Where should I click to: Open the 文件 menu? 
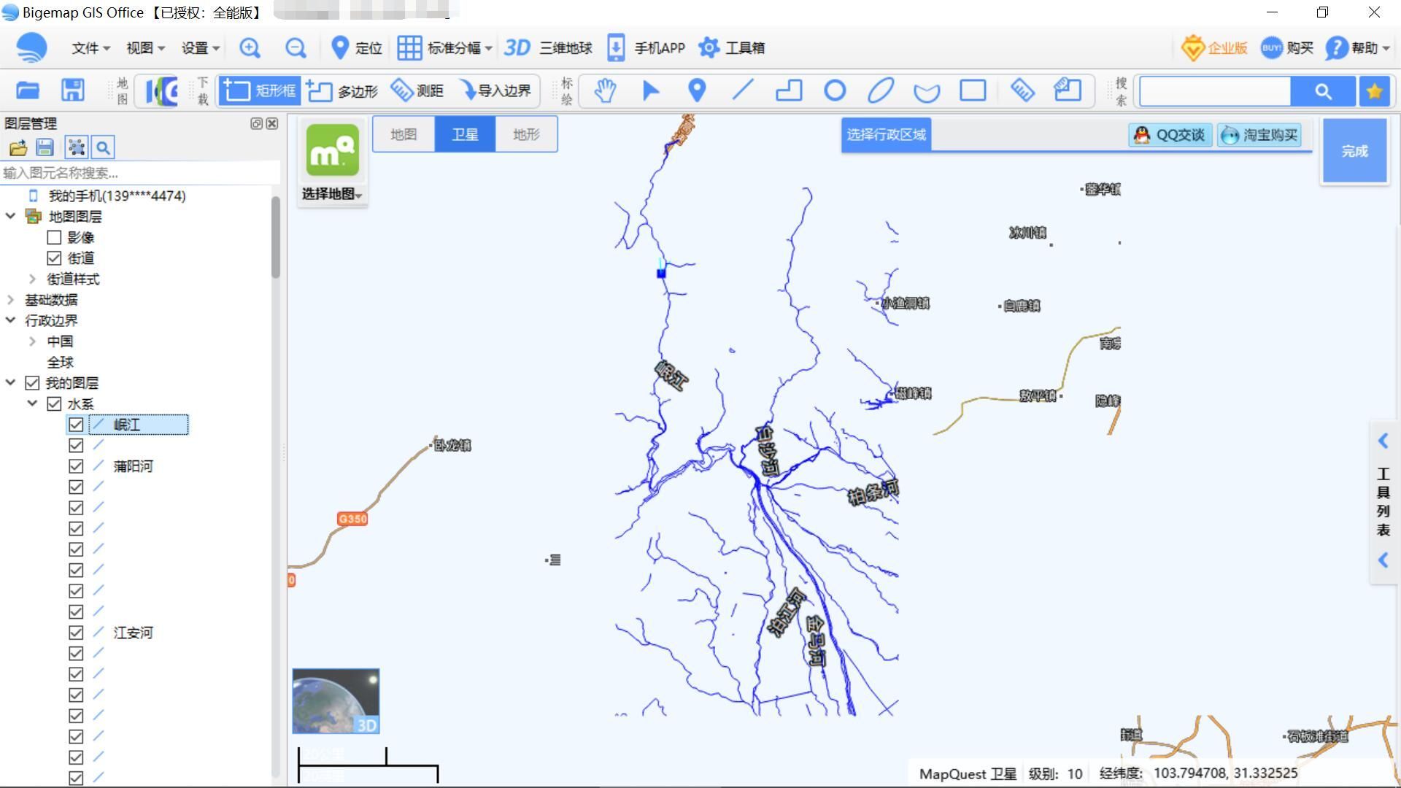(90, 48)
